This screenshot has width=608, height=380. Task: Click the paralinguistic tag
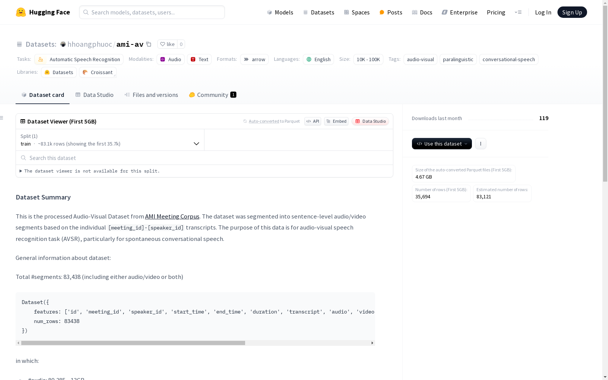coord(458,59)
